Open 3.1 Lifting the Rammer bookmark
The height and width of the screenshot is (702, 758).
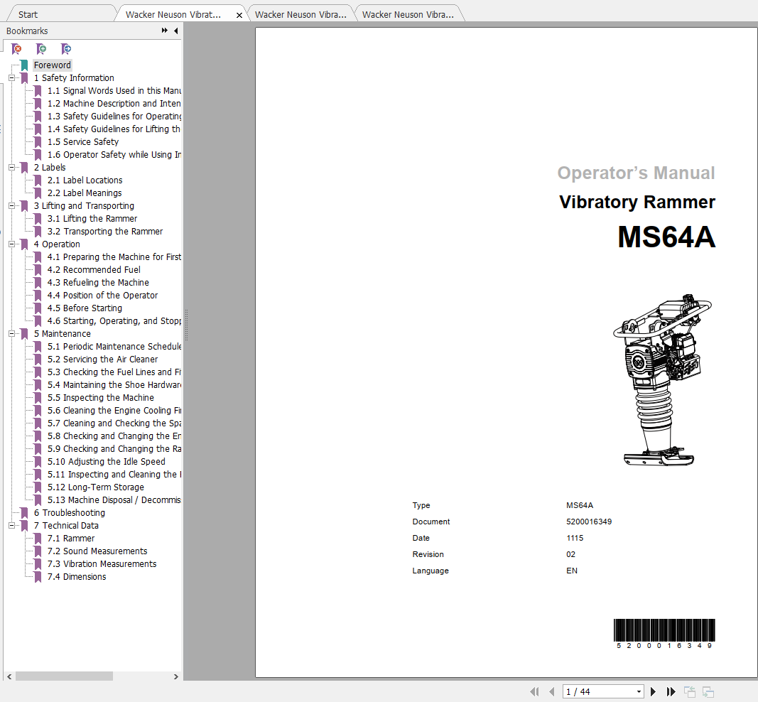92,219
